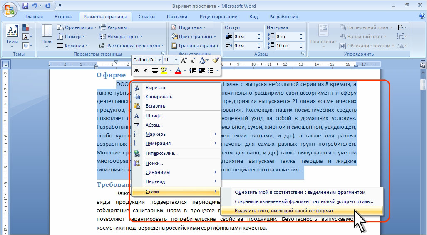Click left indent 0 см field
This screenshot has width=427, height=235.
pos(245,37)
